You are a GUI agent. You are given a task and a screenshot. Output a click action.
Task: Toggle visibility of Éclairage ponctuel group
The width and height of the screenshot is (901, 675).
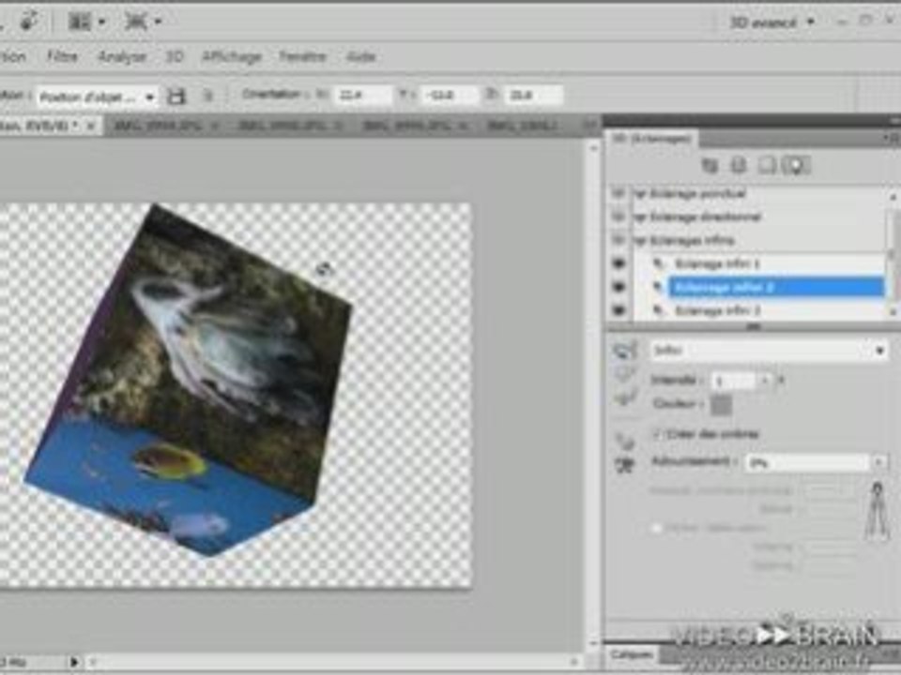click(x=618, y=193)
